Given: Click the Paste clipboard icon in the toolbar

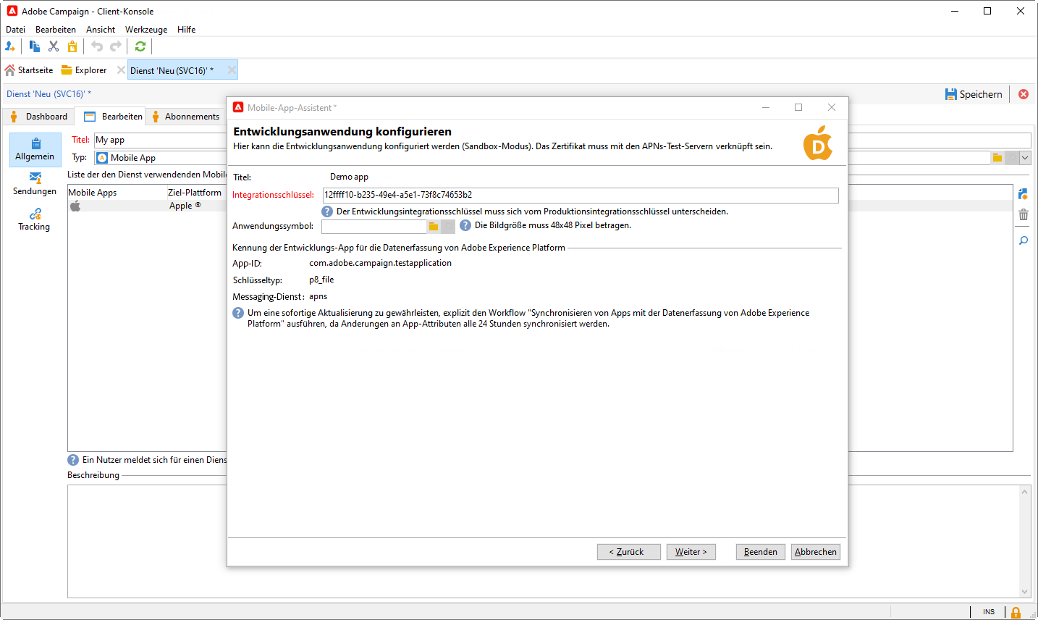Looking at the screenshot, I should click(72, 46).
